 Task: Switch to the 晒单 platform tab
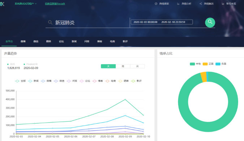pyautogui.click(x=48, y=41)
